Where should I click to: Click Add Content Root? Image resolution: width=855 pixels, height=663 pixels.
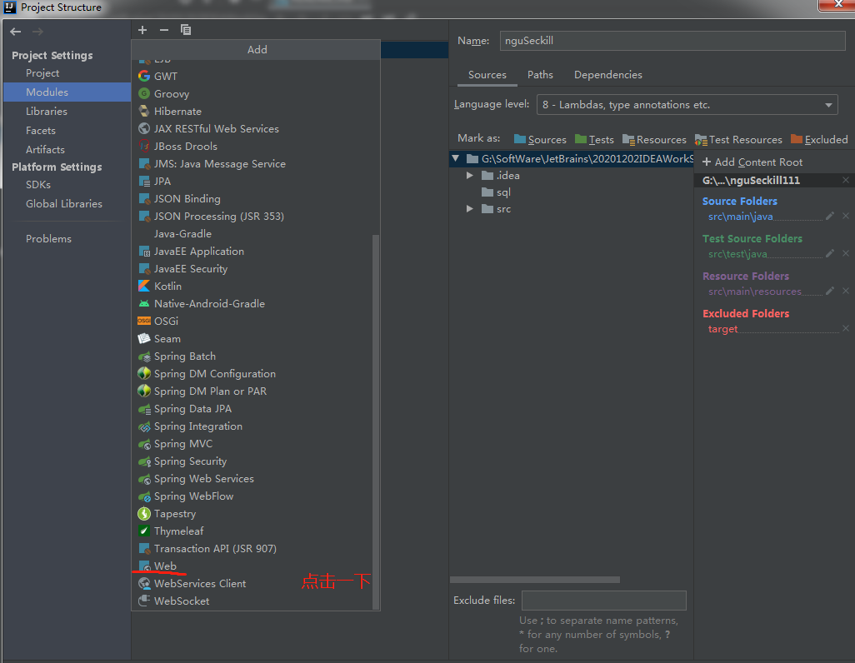pyautogui.click(x=752, y=162)
